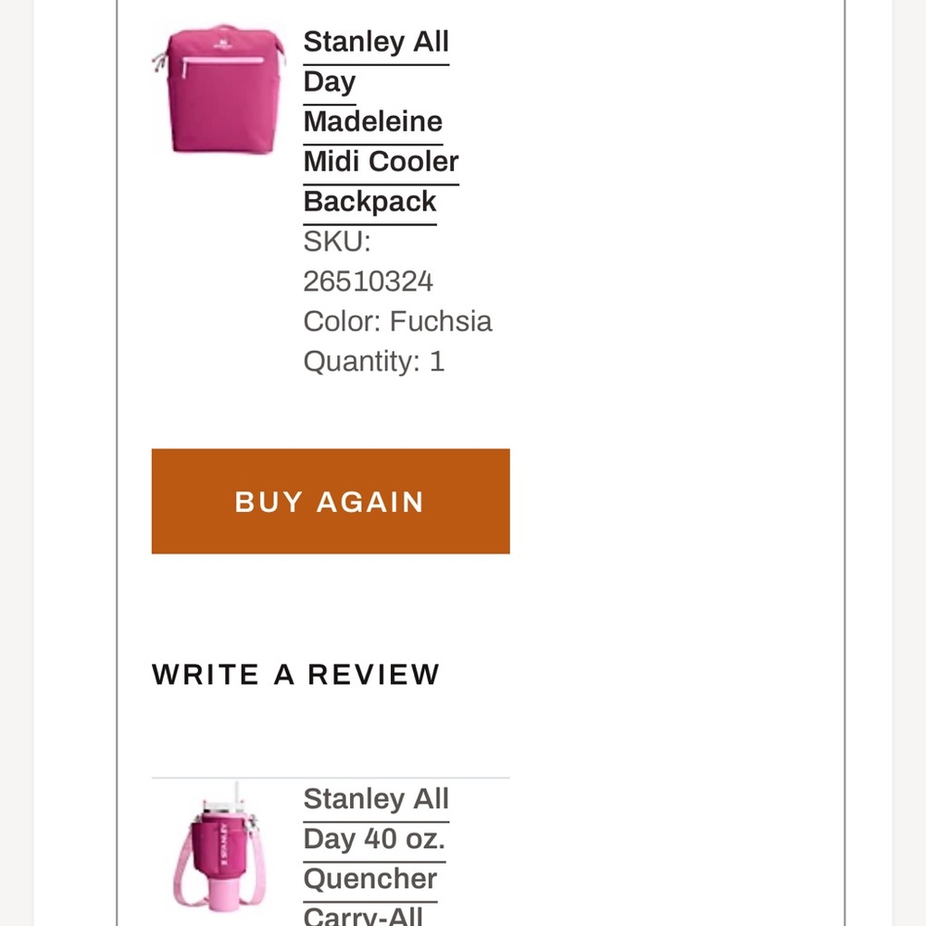Click "Quencher" in the second product title
This screenshot has height=926, width=926.
(370, 879)
